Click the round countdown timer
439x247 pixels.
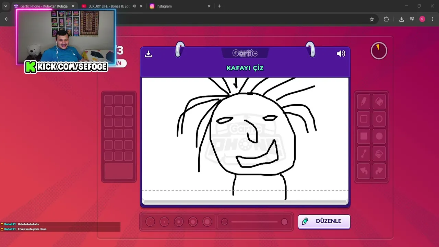pyautogui.click(x=379, y=51)
